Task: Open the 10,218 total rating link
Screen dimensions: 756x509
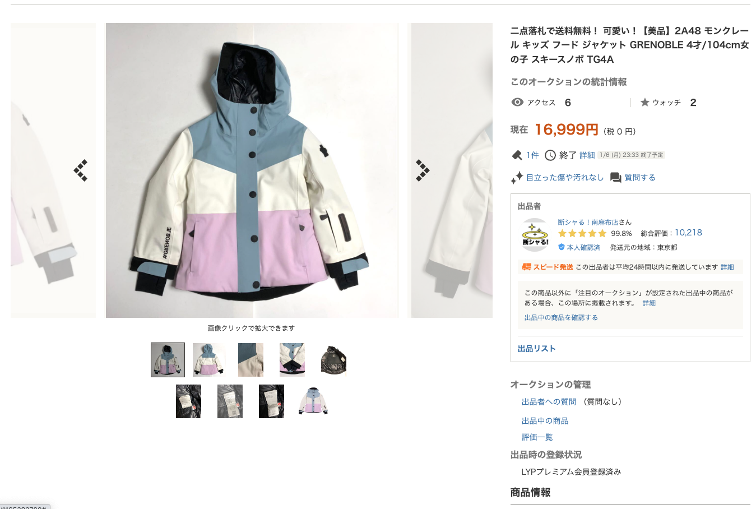Action: tap(688, 233)
